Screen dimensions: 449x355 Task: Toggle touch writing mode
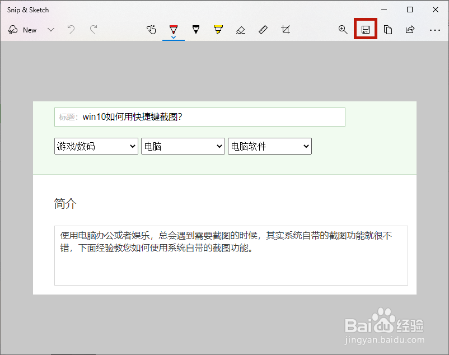pyautogui.click(x=151, y=30)
